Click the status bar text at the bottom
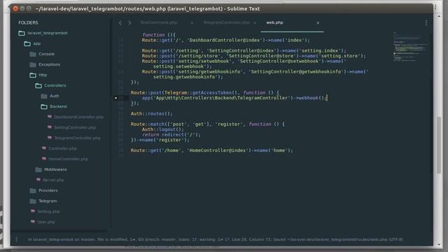The height and width of the screenshot is (252, 448). pos(216,239)
